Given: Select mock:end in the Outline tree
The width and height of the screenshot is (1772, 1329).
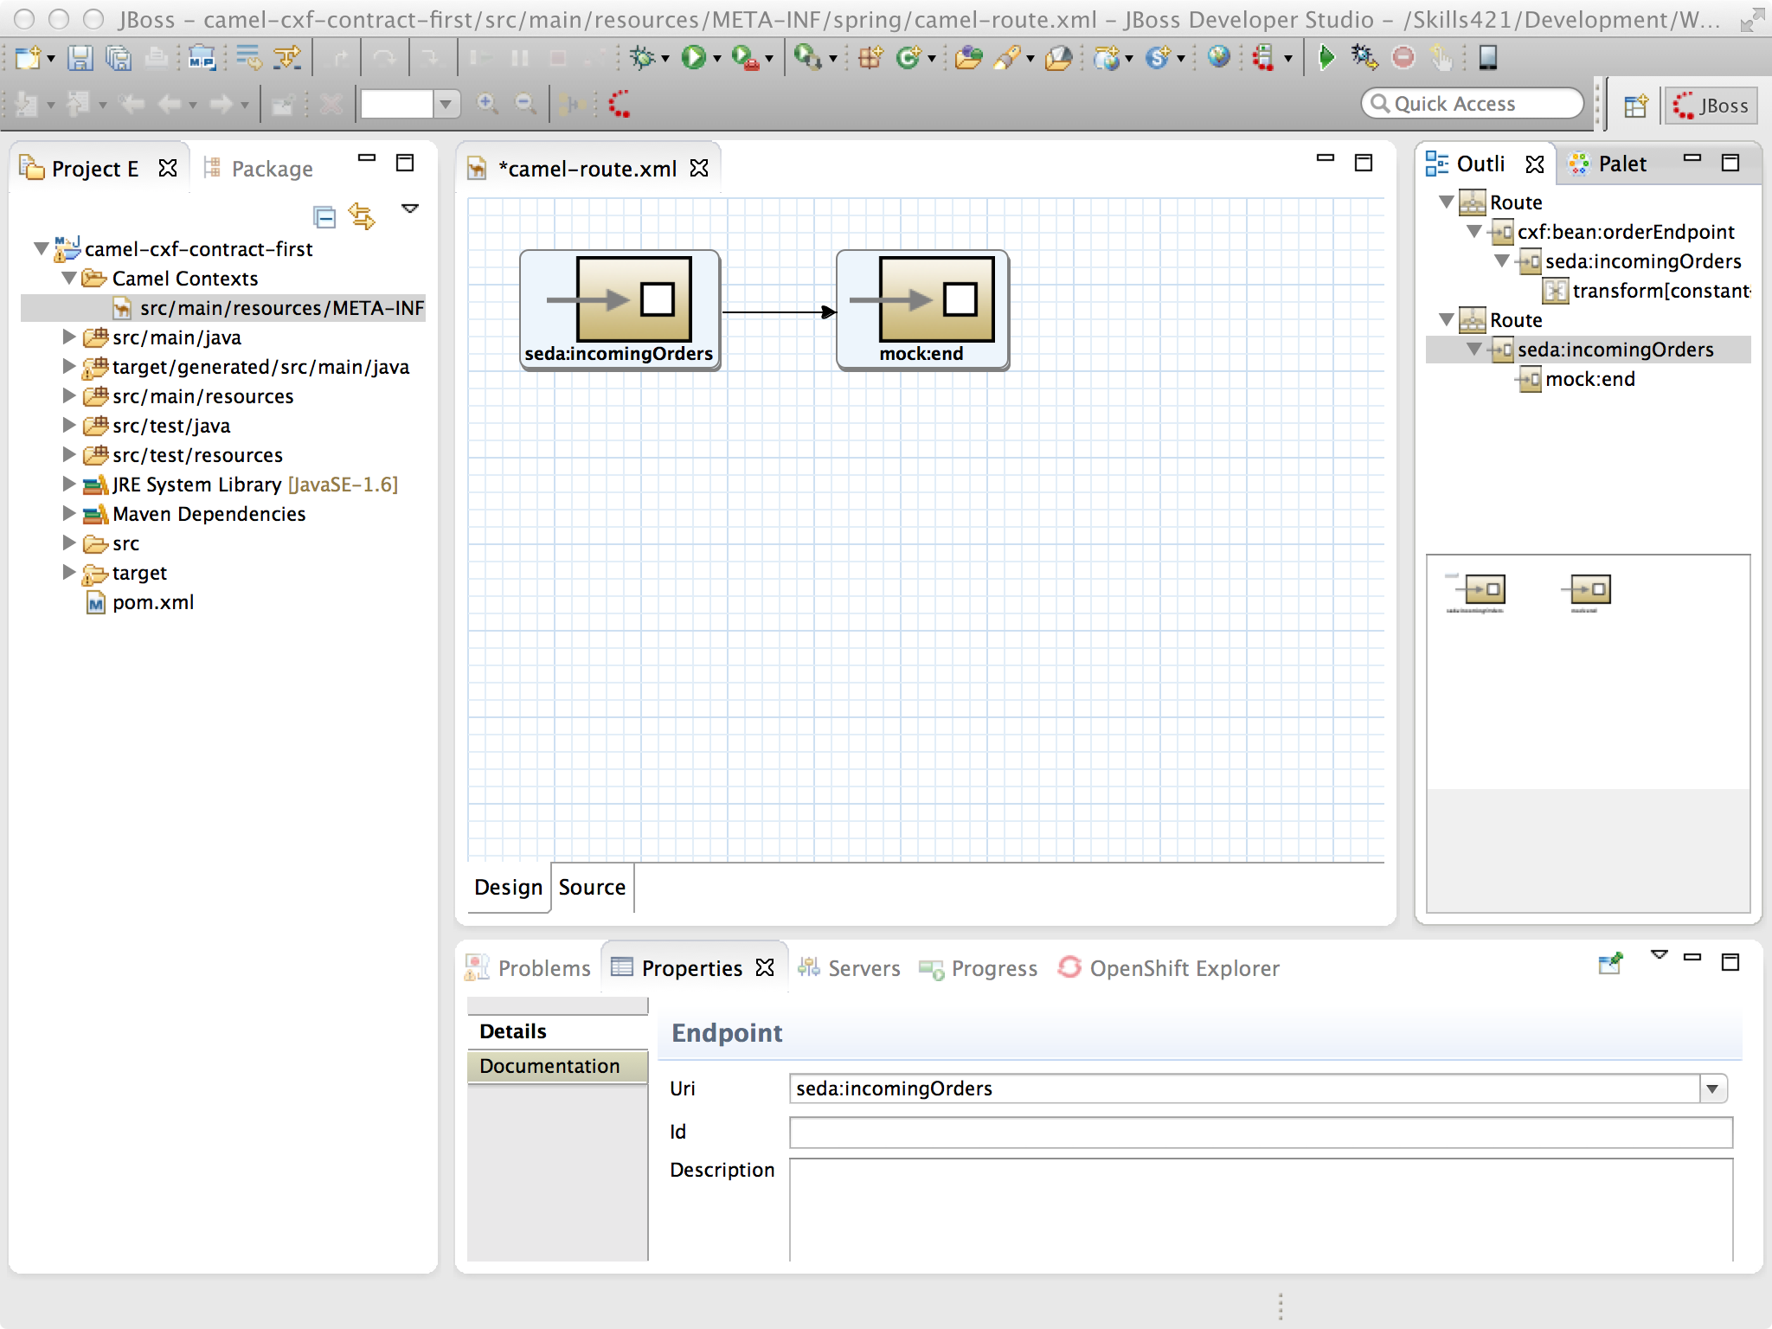Looking at the screenshot, I should 1589,379.
